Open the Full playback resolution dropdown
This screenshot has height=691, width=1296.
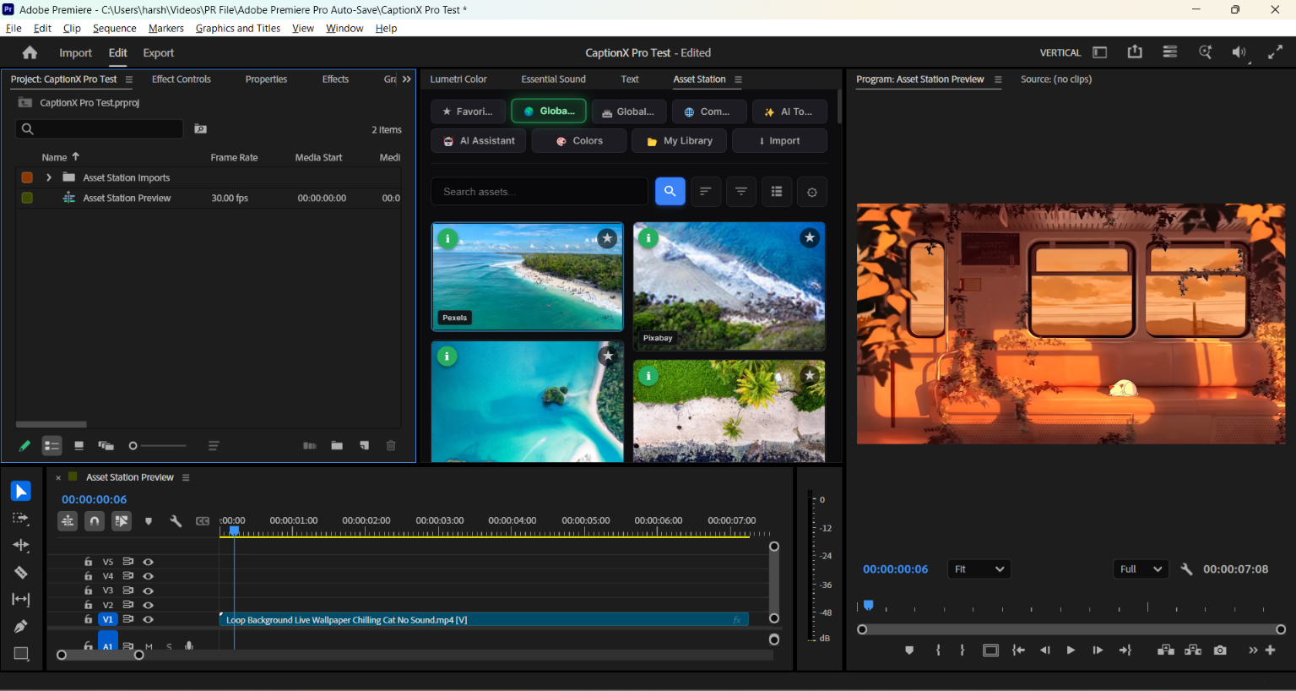(1141, 569)
